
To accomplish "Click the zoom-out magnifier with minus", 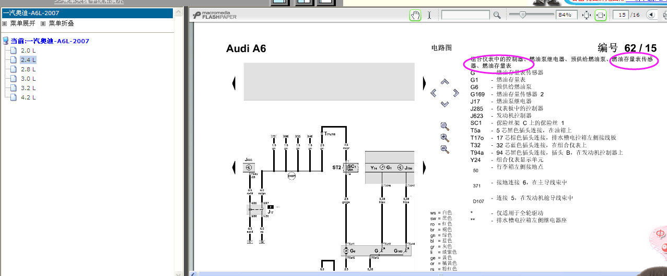I will 444,149.
